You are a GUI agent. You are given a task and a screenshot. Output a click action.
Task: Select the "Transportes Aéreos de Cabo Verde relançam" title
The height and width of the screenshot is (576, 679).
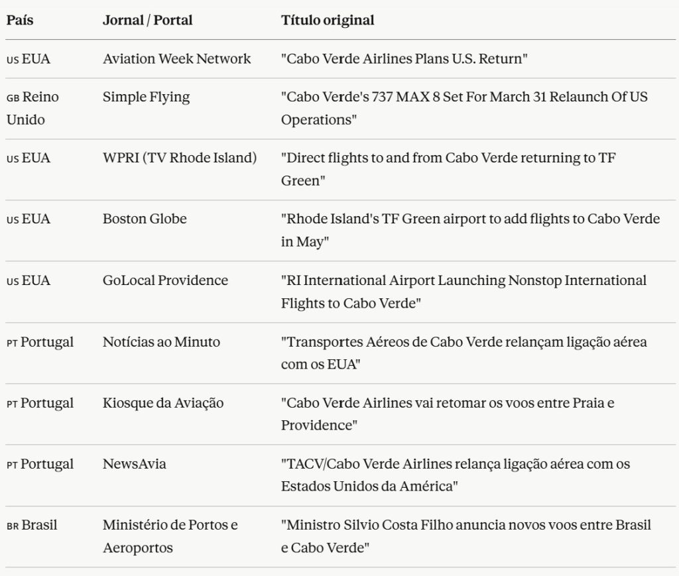point(463,353)
